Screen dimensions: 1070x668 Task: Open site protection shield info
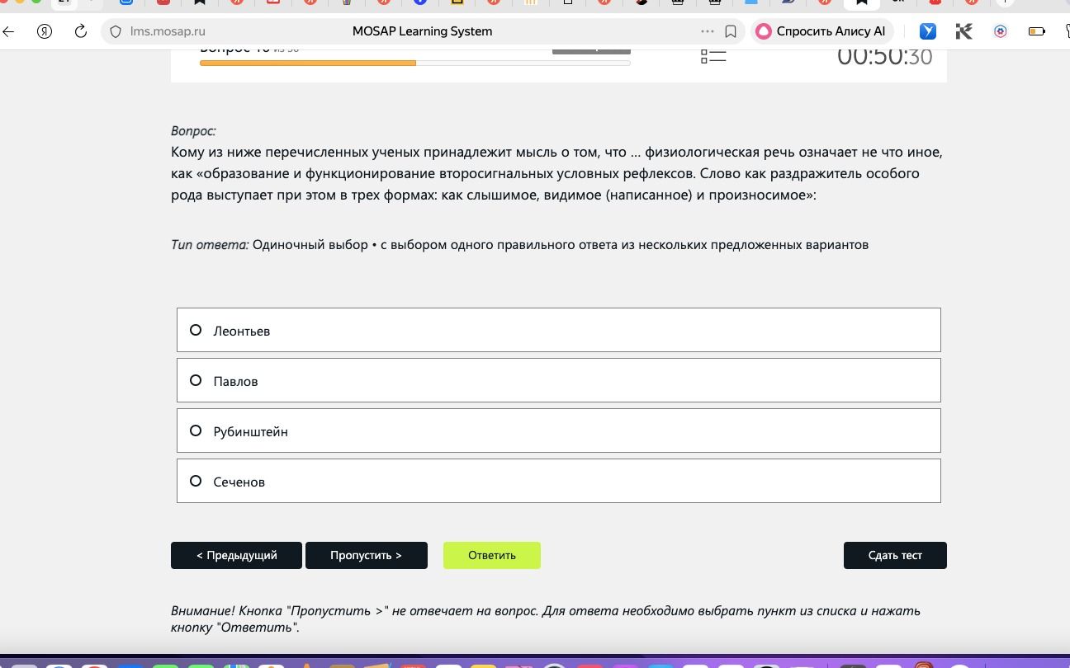click(116, 31)
